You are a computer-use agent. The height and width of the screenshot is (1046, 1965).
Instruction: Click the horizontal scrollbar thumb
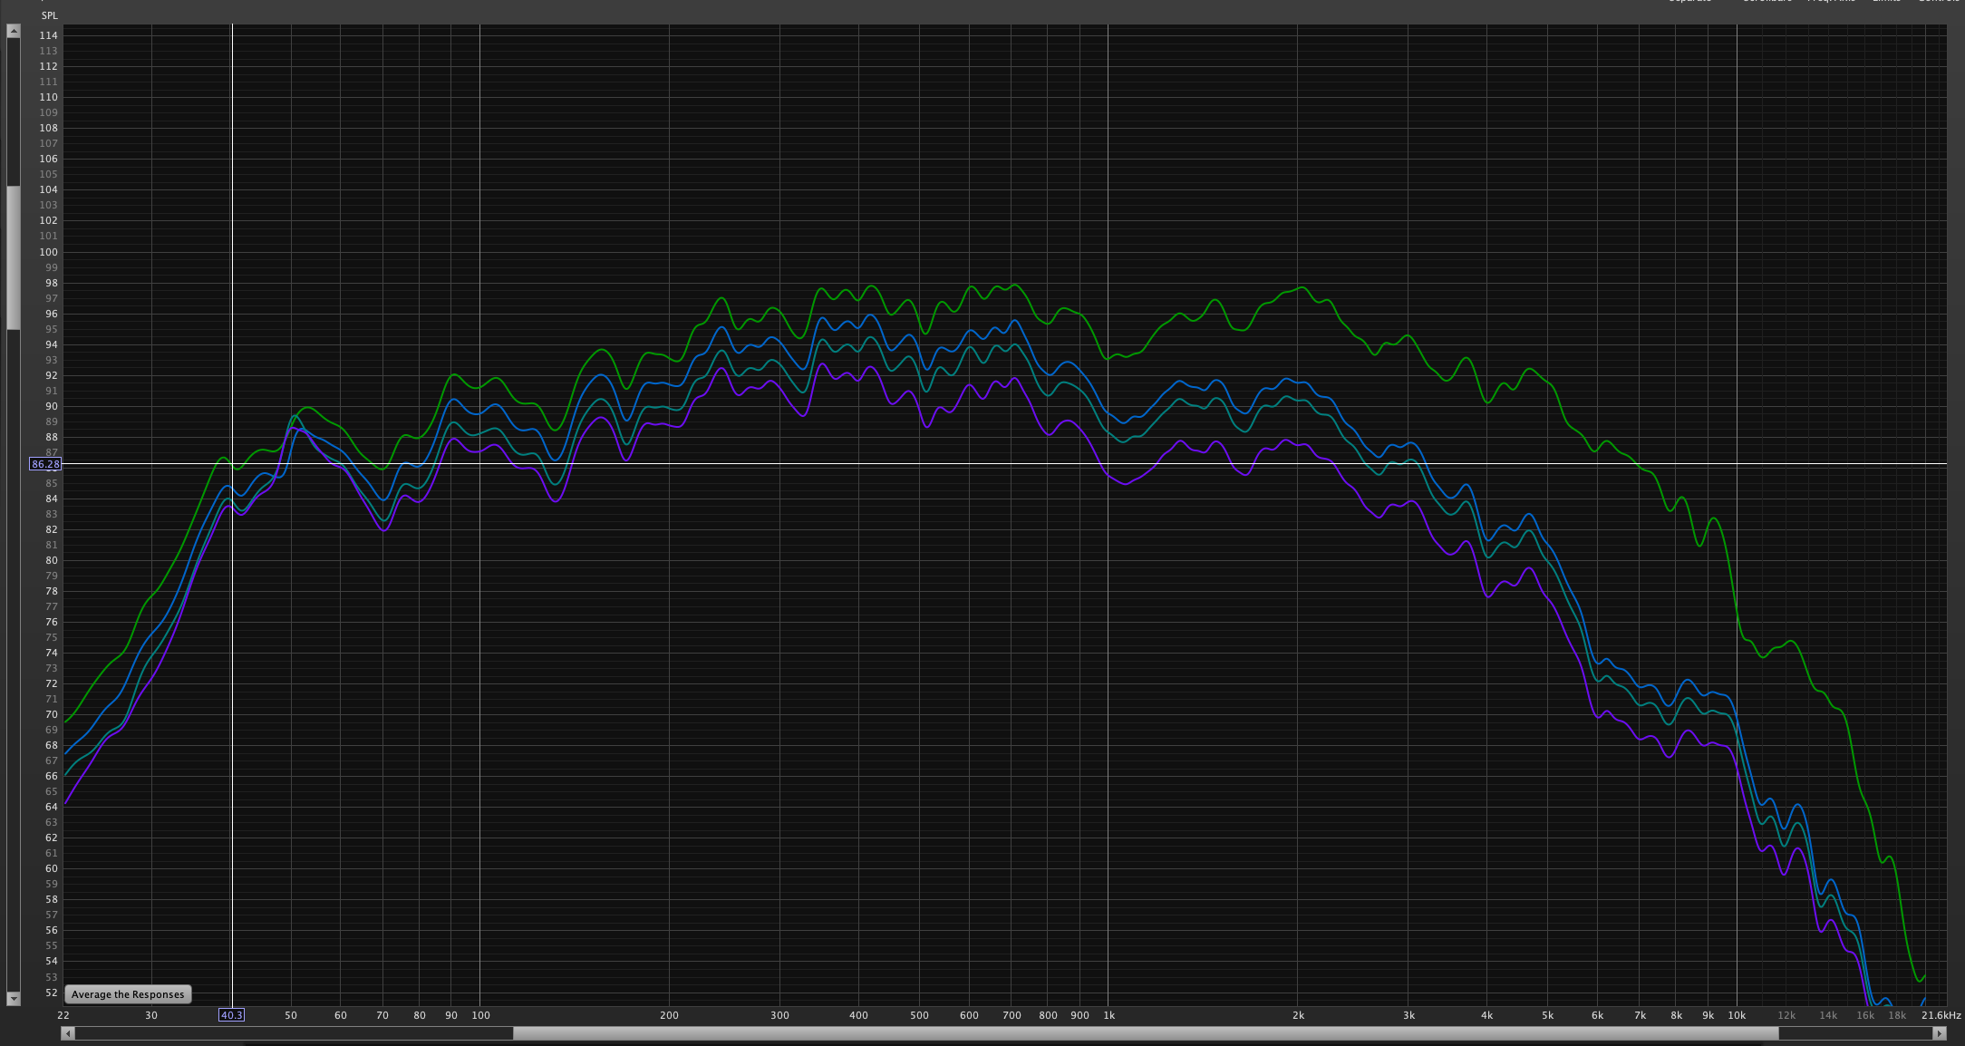coord(1145,1033)
